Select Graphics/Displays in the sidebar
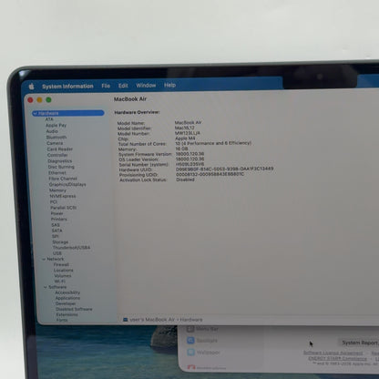 [67, 184]
